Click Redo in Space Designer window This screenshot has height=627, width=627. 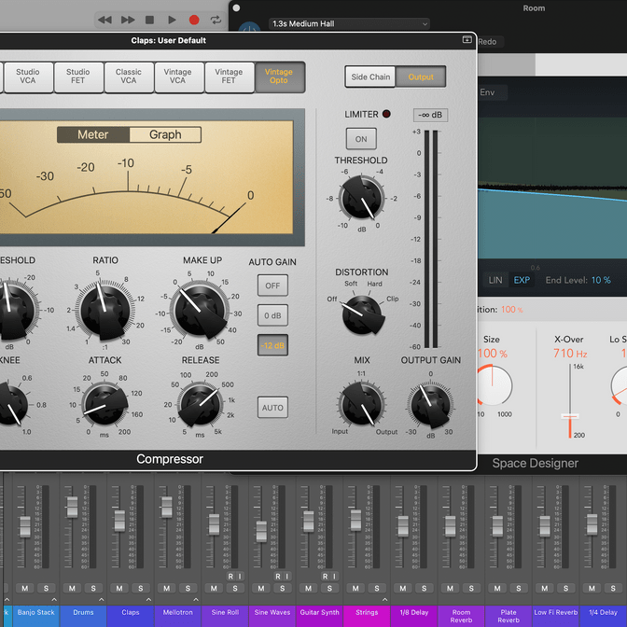[488, 42]
